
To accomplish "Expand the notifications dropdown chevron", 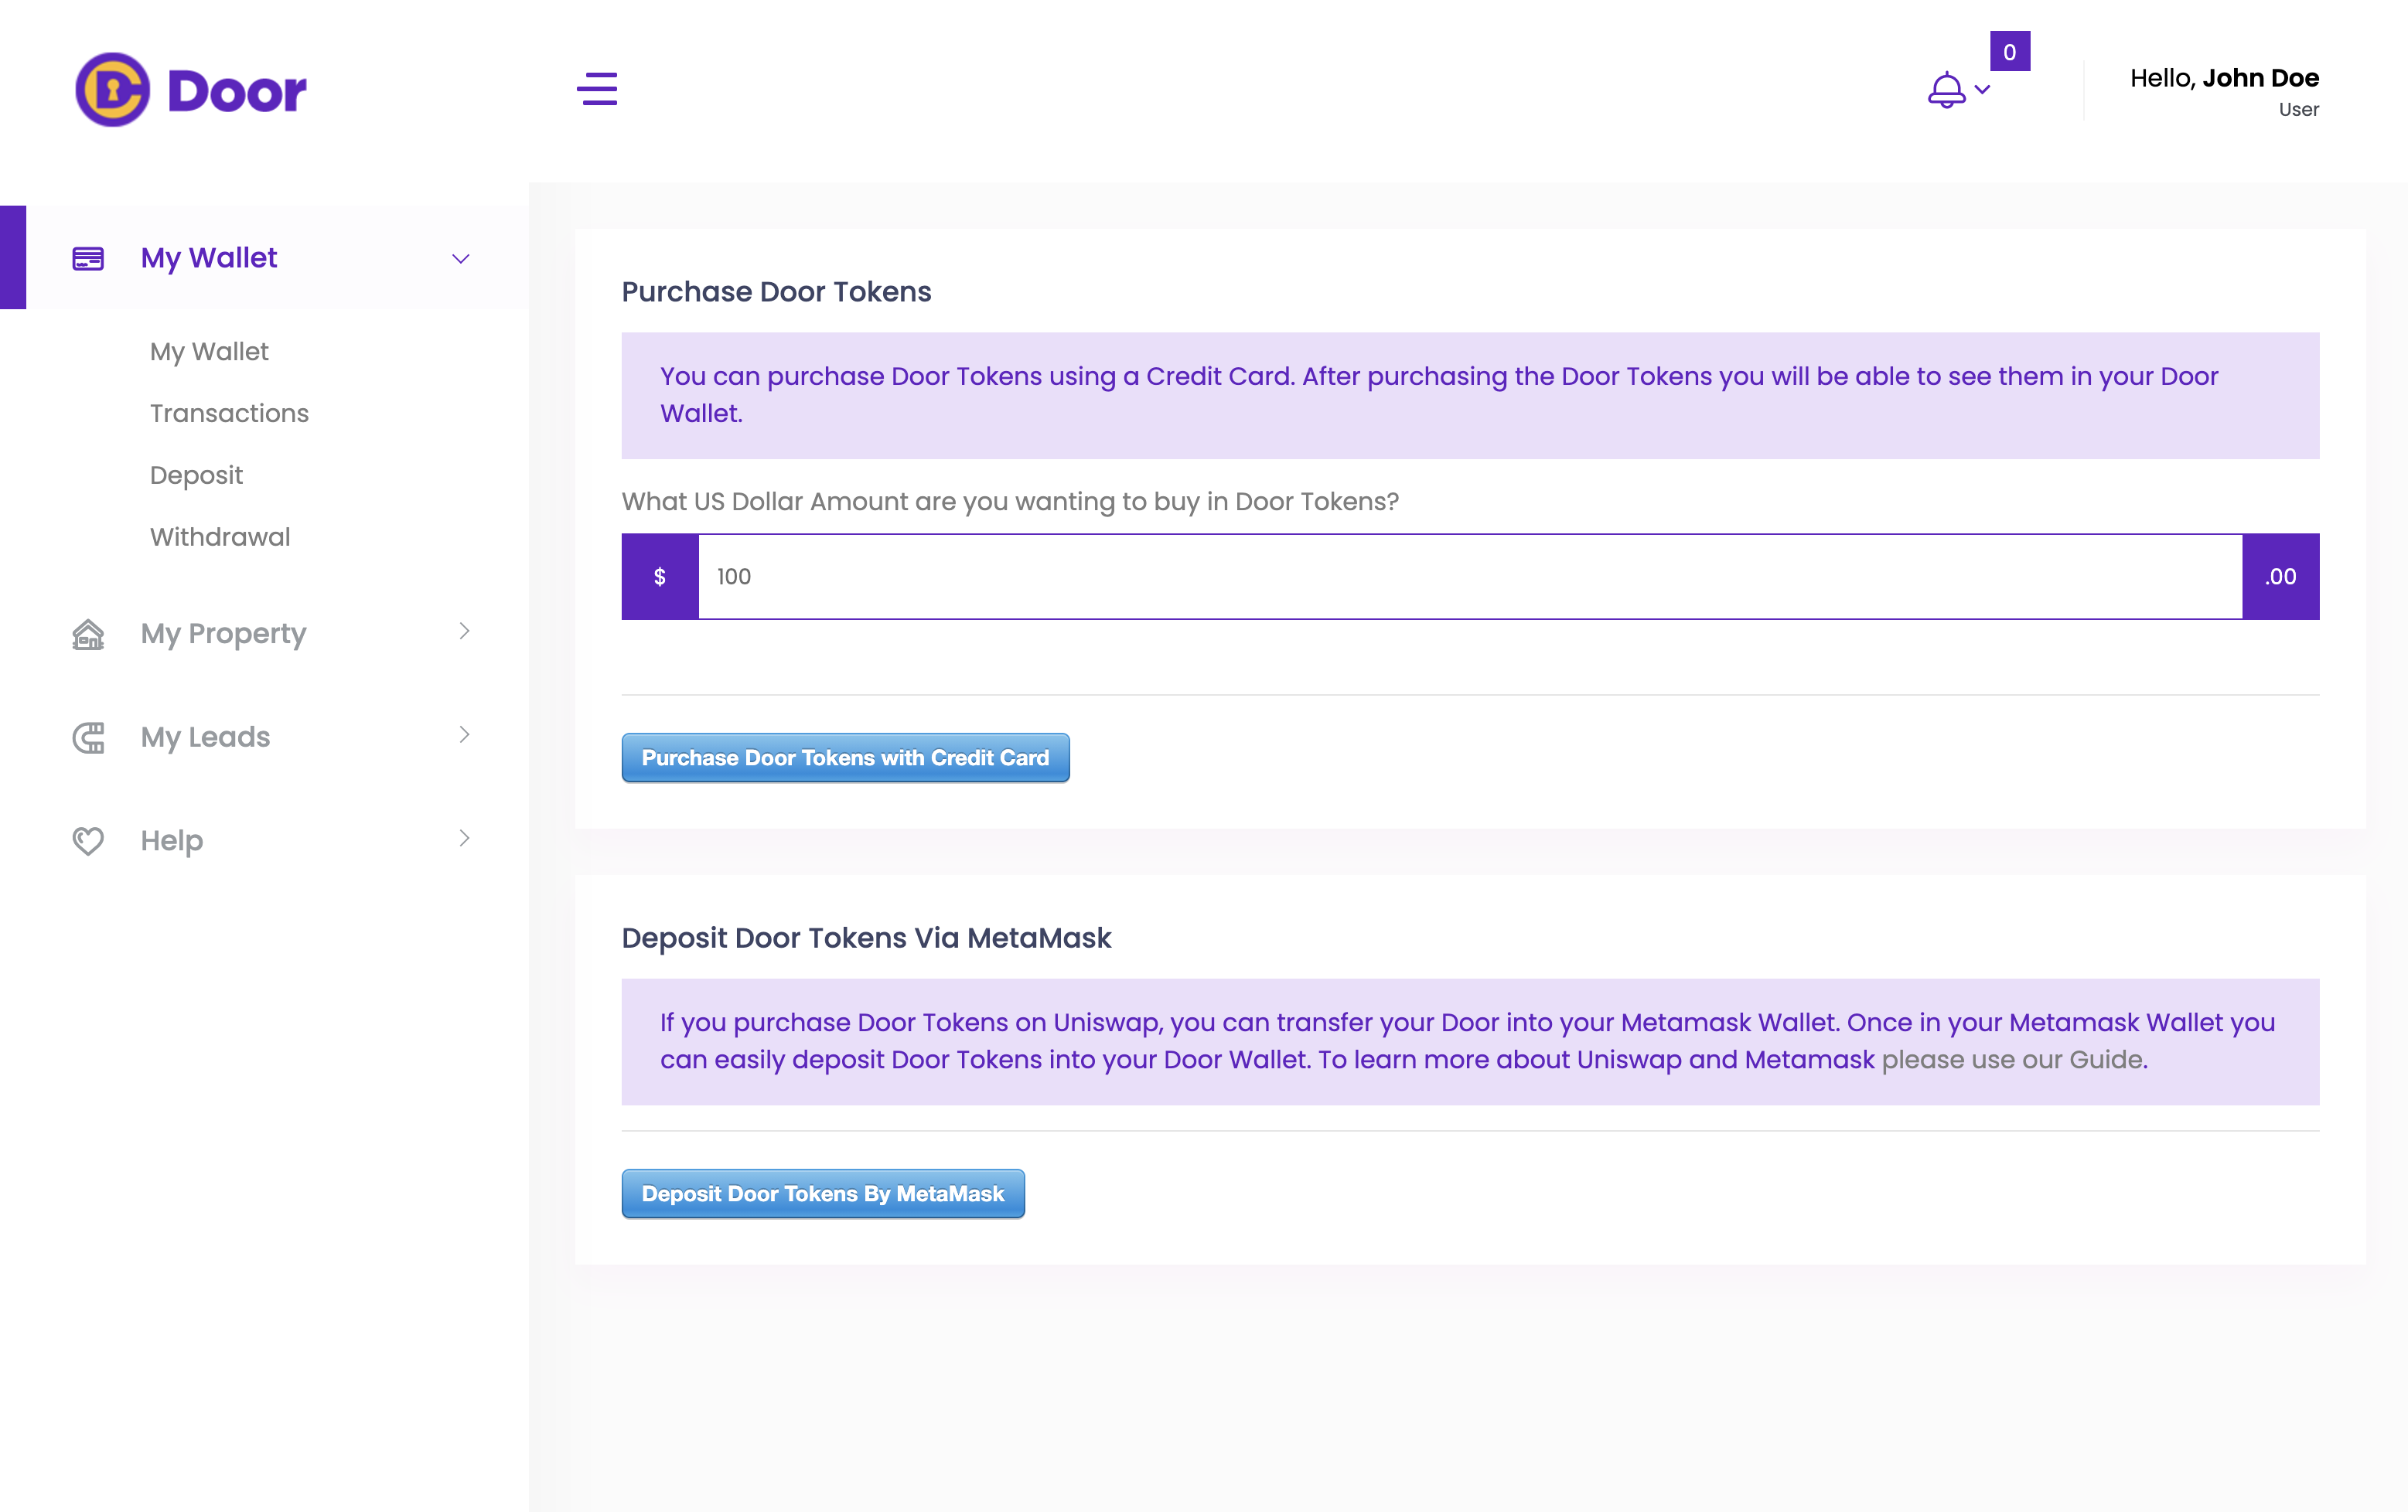I will point(1982,90).
